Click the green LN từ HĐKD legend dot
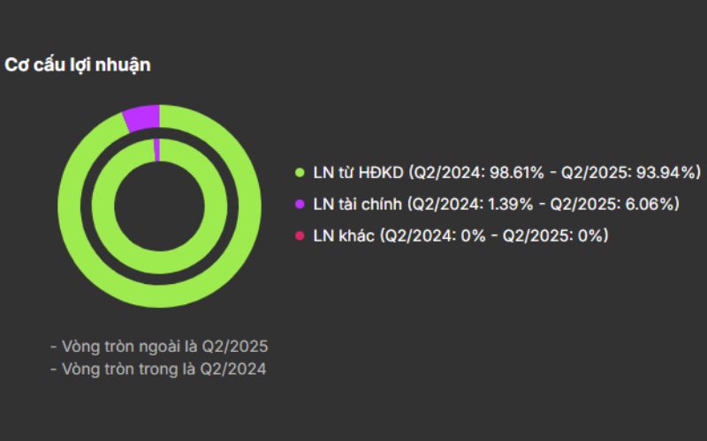Image resolution: width=707 pixels, height=441 pixels. pos(299,172)
